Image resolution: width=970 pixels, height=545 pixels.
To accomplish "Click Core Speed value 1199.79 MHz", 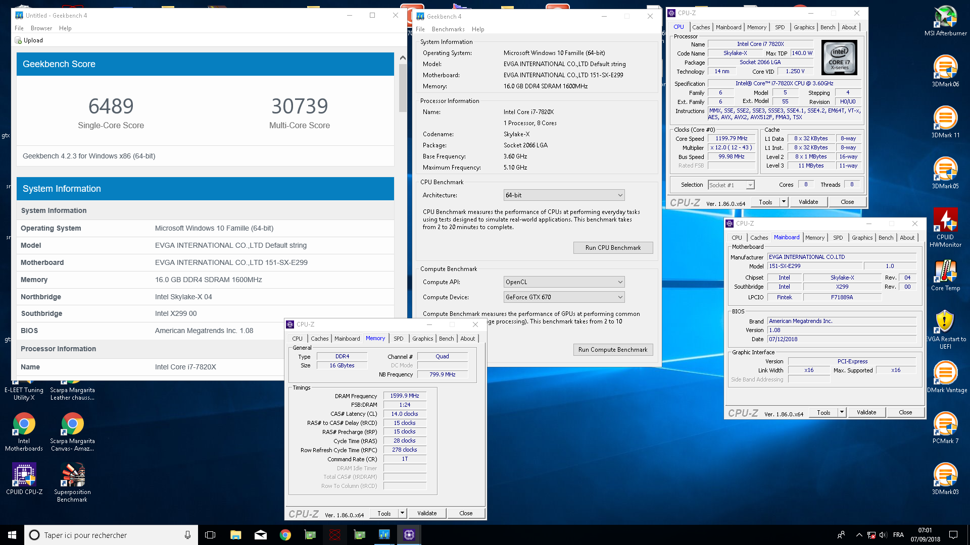I will pos(731,138).
